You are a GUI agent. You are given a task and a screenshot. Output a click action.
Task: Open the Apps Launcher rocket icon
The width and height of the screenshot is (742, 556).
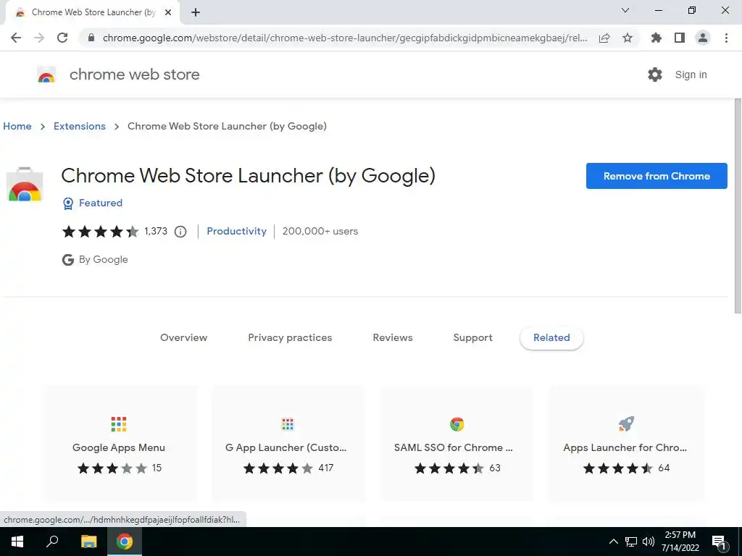pyautogui.click(x=626, y=424)
